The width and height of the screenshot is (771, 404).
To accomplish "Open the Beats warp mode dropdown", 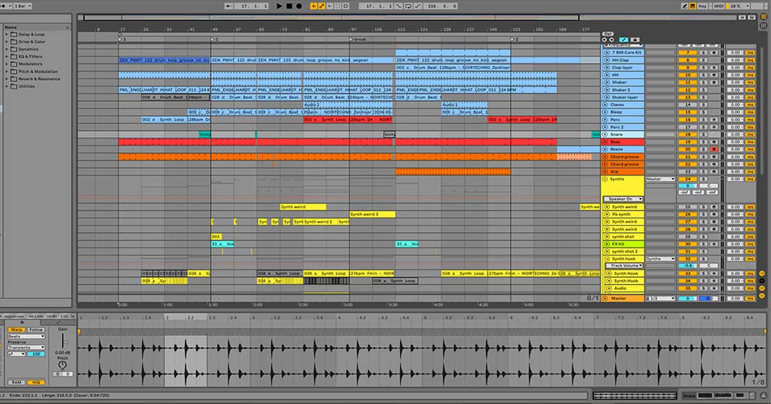I will point(26,337).
